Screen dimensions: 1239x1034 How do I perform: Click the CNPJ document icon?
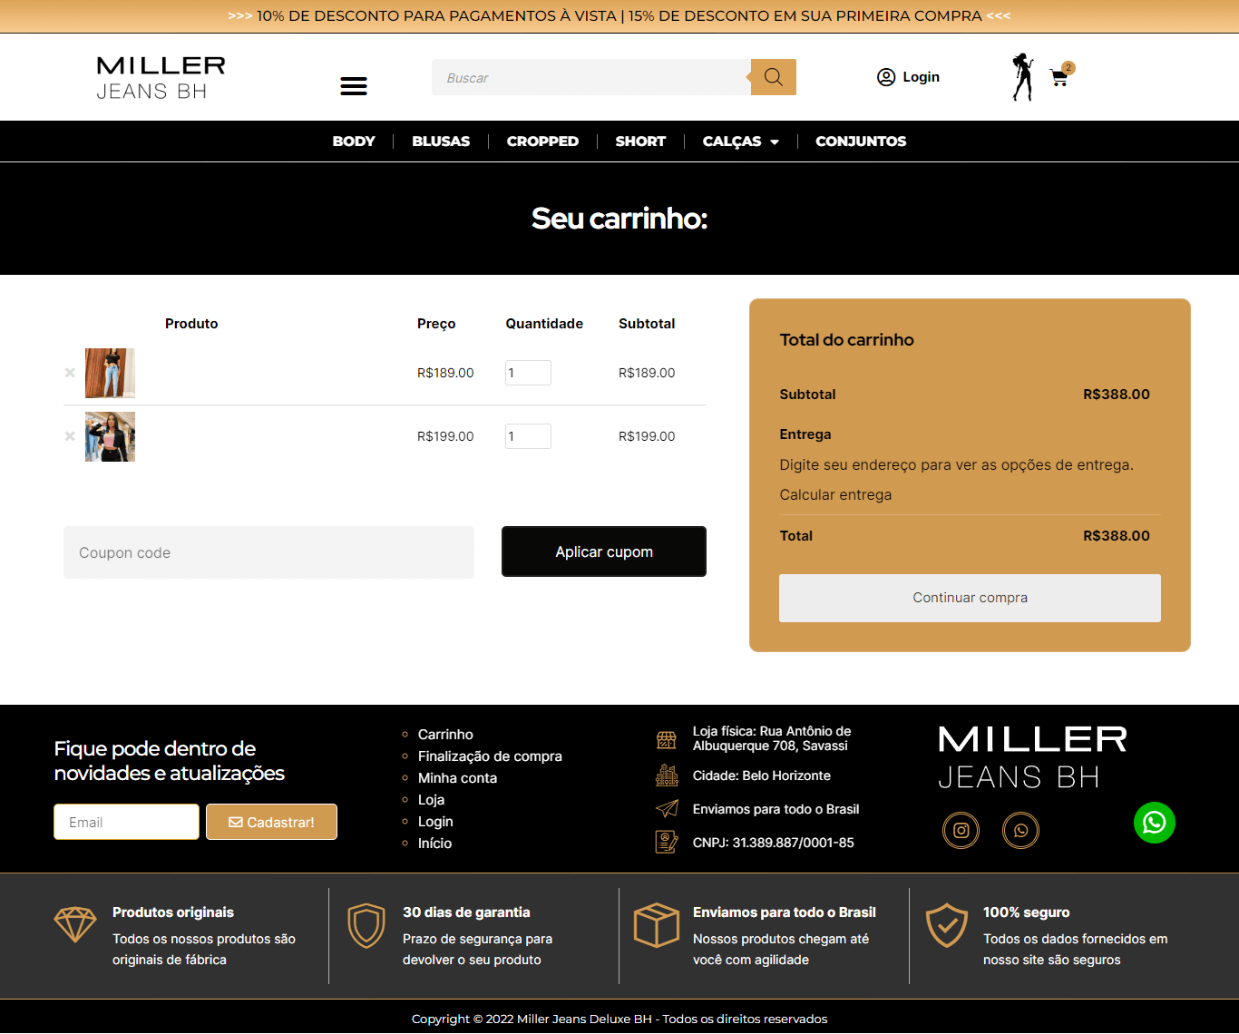click(667, 843)
